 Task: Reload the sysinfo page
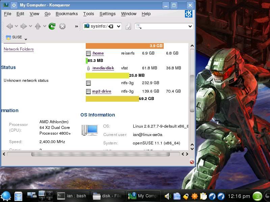click(52, 26)
